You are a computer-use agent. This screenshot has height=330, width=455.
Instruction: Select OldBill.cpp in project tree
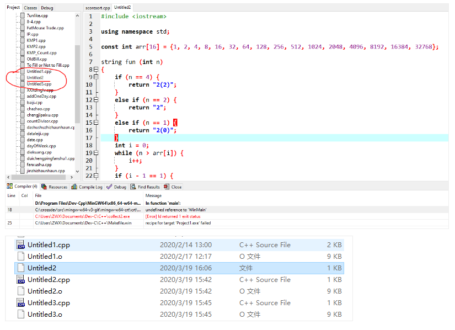(x=36, y=59)
